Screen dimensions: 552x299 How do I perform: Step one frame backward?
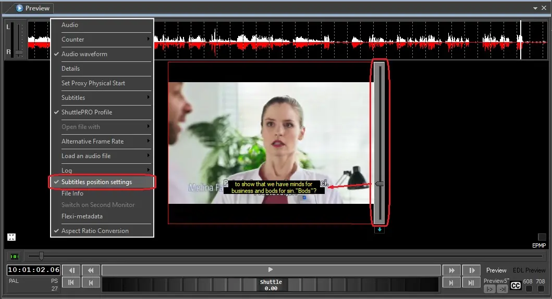[x=72, y=270]
